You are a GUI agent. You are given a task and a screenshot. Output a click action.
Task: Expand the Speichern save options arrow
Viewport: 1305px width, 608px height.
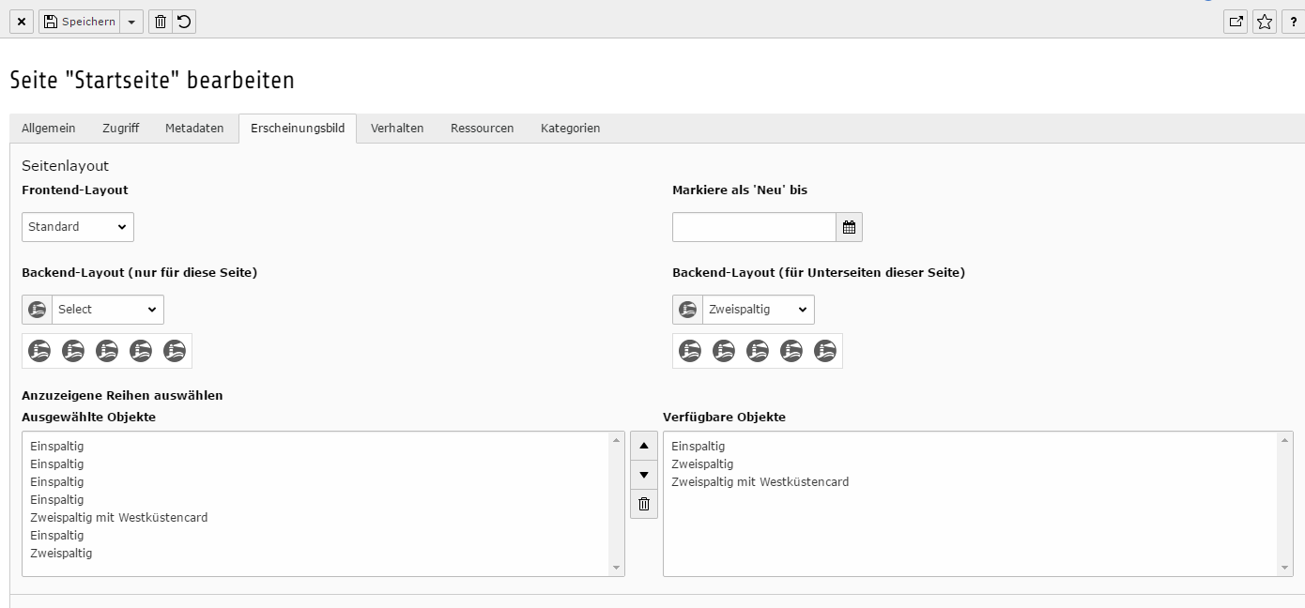coord(131,22)
